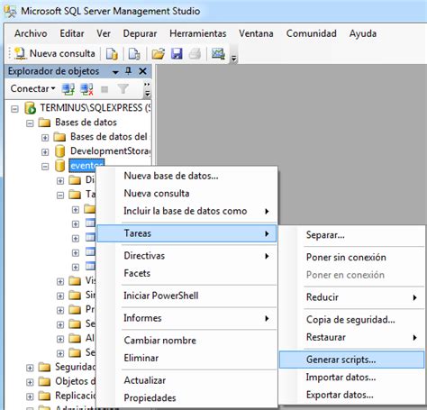Select the Bases de datos folder
The image size is (427, 410).
coord(86,123)
